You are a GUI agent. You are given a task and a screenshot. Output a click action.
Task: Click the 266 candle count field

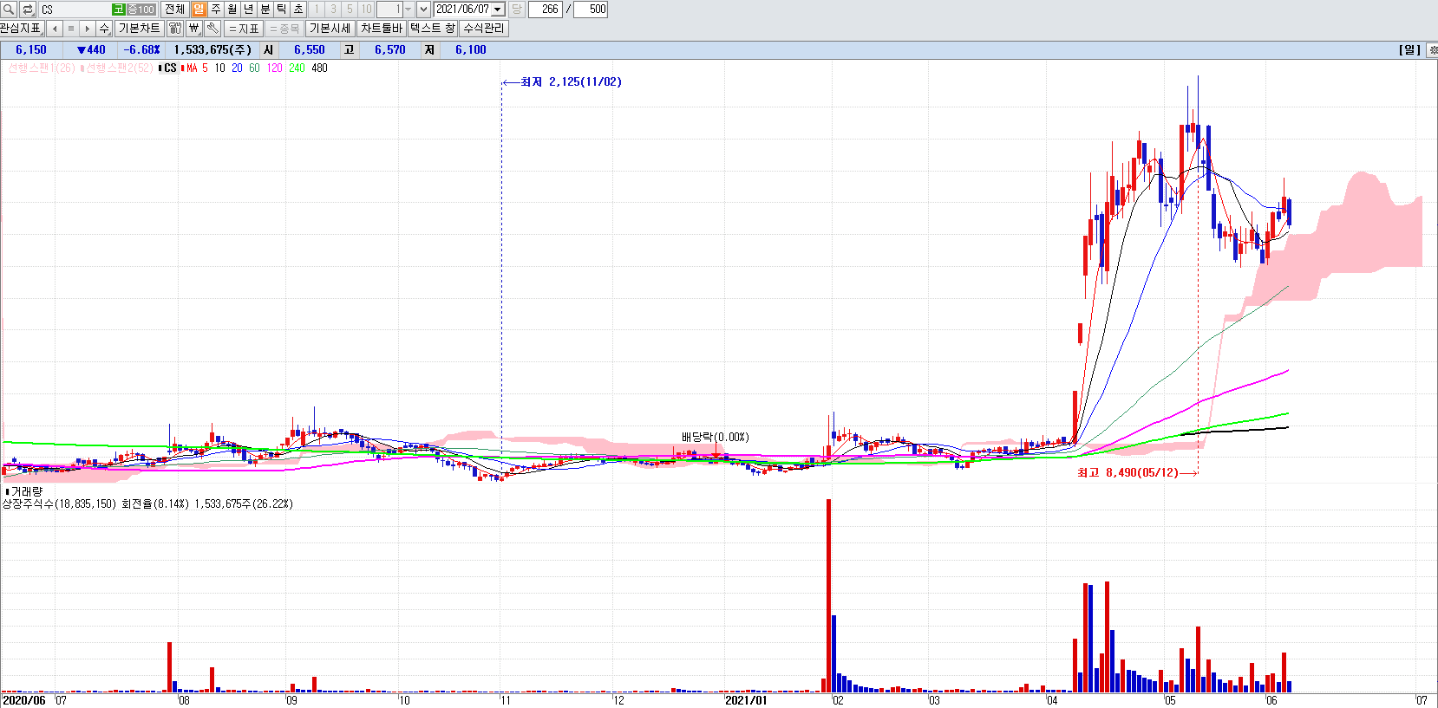coord(546,10)
